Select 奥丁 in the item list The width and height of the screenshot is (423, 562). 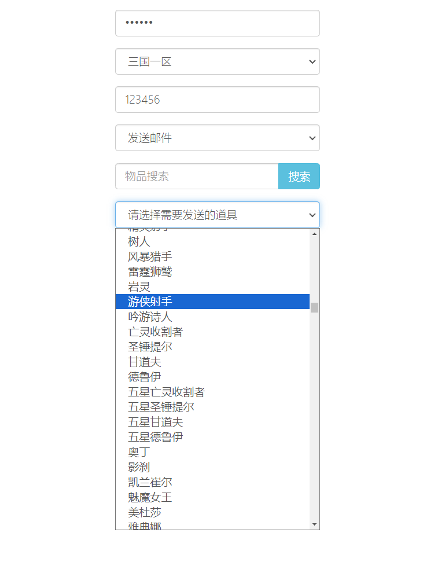click(x=139, y=452)
